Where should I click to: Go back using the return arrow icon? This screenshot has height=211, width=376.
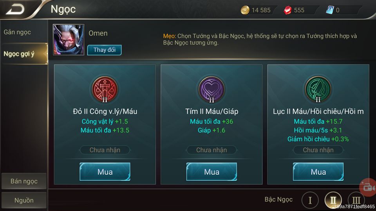tap(15, 9)
